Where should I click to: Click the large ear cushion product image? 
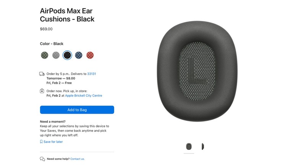(197, 71)
